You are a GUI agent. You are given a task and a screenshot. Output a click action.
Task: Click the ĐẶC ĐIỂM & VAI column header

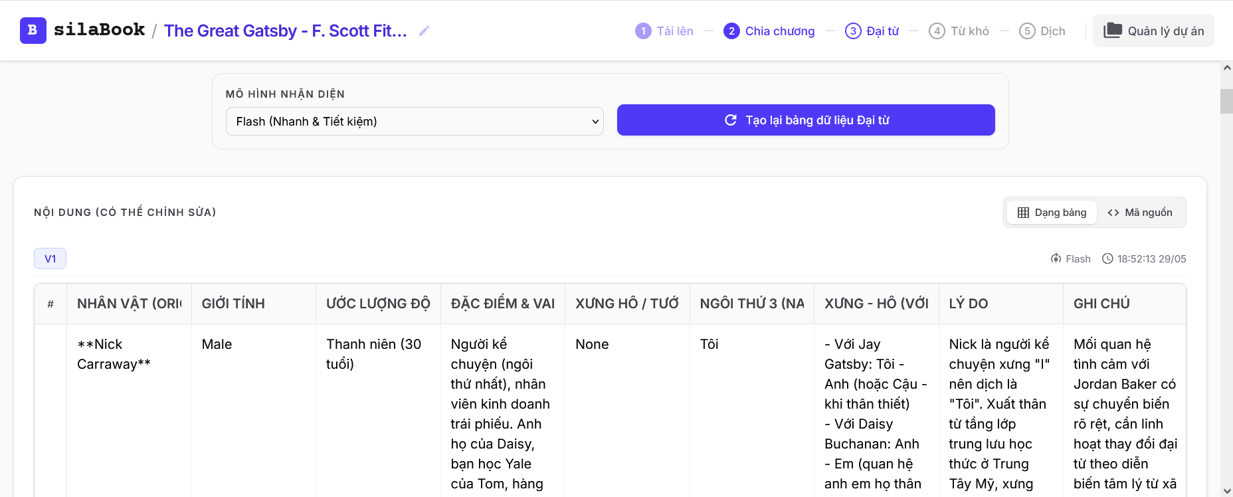tap(503, 304)
